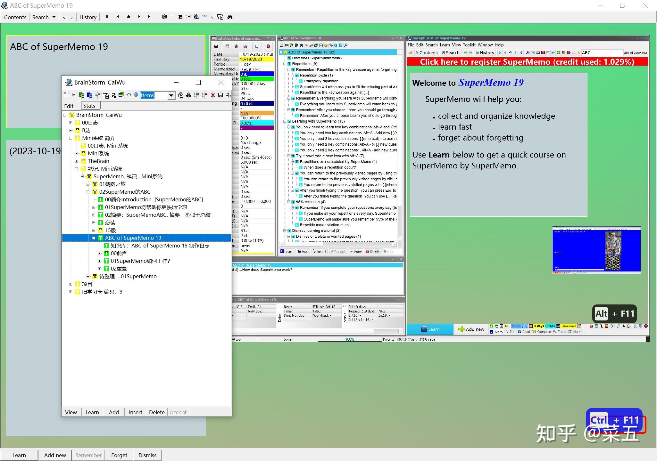Switch to the Stats tab
Screen dimensions: 657x461
point(89,106)
